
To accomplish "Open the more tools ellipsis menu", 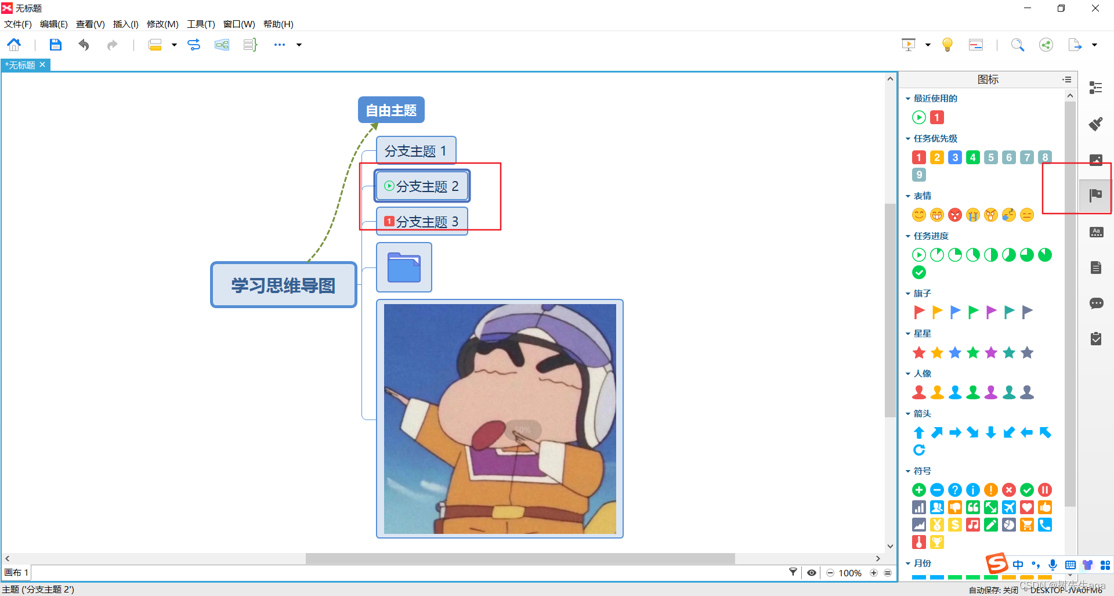I will coord(280,45).
